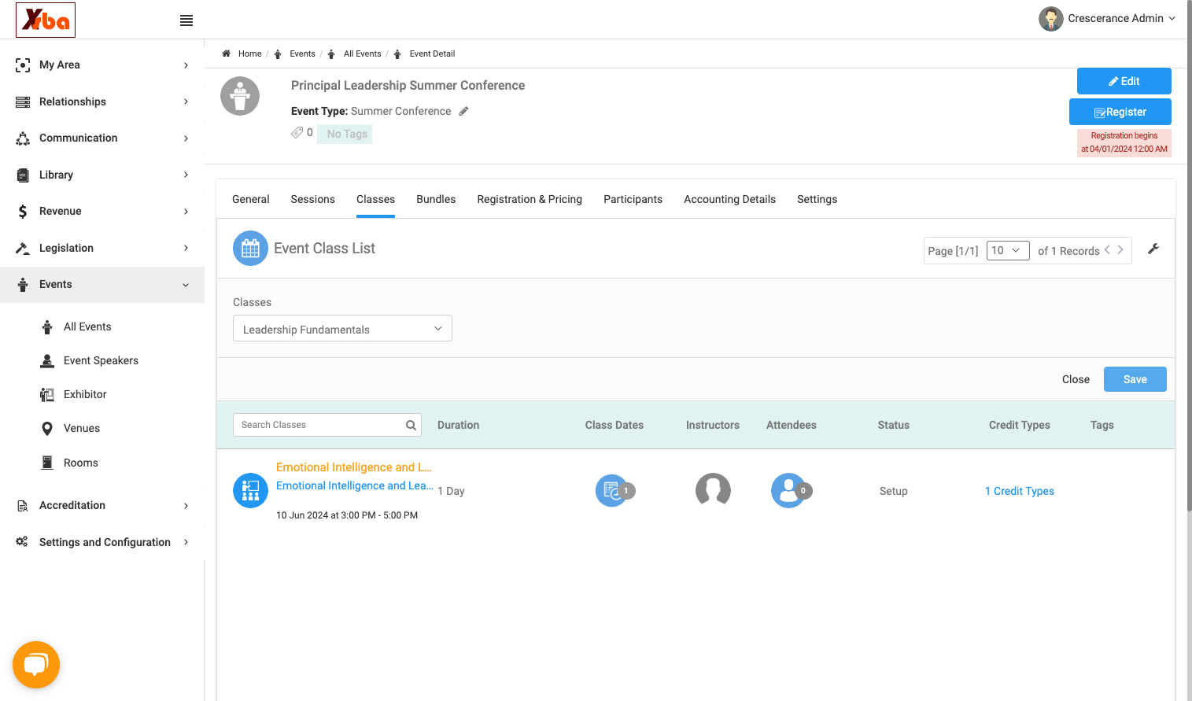The width and height of the screenshot is (1192, 701).
Task: Switch to the General tab
Action: pos(251,199)
